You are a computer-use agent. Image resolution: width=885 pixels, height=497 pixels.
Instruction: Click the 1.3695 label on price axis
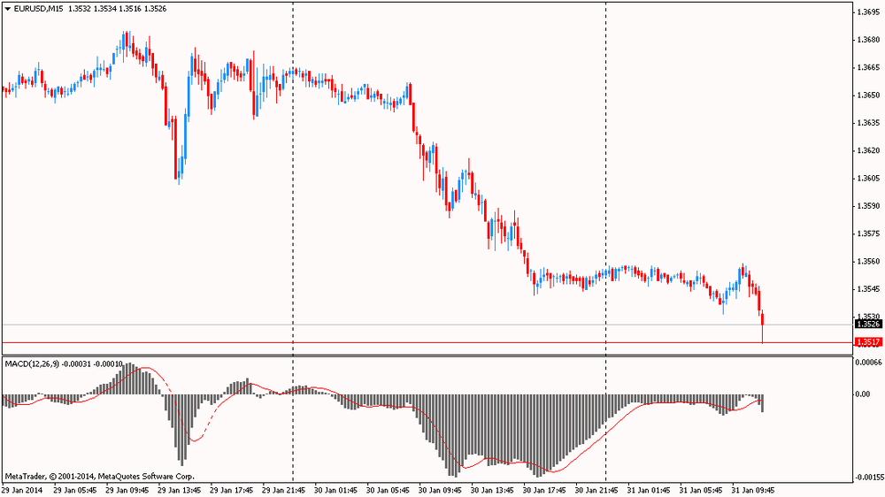pos(867,12)
